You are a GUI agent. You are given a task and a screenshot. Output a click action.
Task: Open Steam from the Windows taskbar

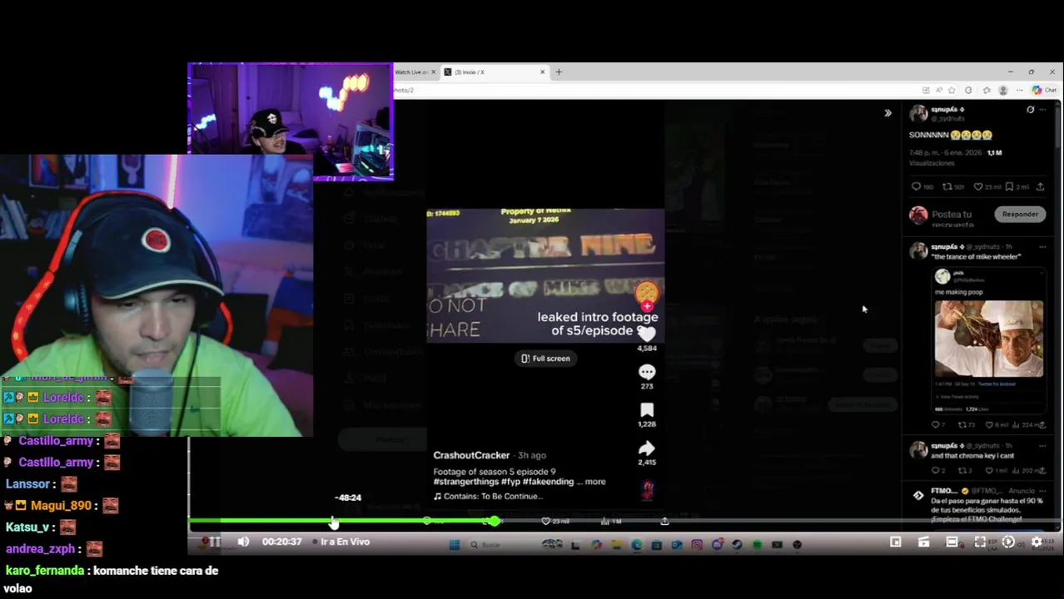(737, 545)
